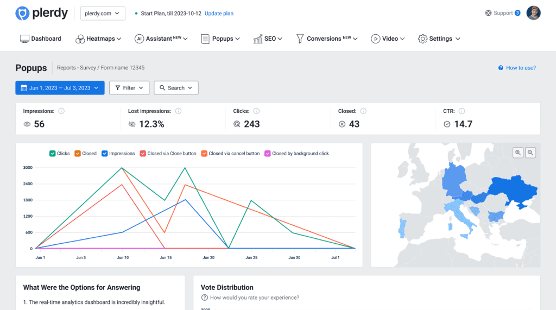Go to the Dashboard menu item
The image size is (556, 310).
40,39
